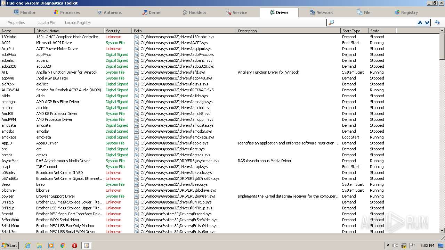445x250 pixels.
Task: Open the Windows Start menu
Action: (x=9, y=245)
